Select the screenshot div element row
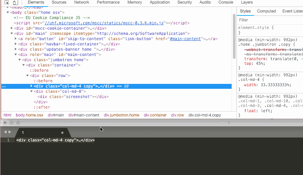Screen dimensions: 303x175 point(73,97)
